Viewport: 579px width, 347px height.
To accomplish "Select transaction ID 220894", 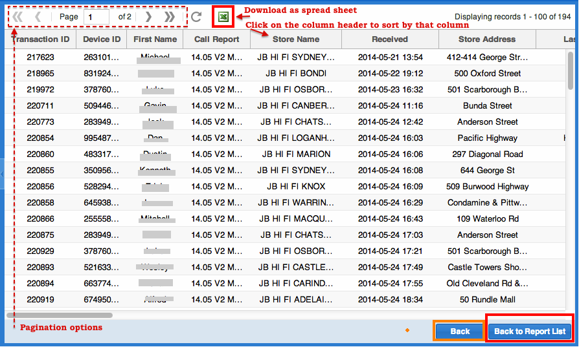I will pyautogui.click(x=40, y=284).
